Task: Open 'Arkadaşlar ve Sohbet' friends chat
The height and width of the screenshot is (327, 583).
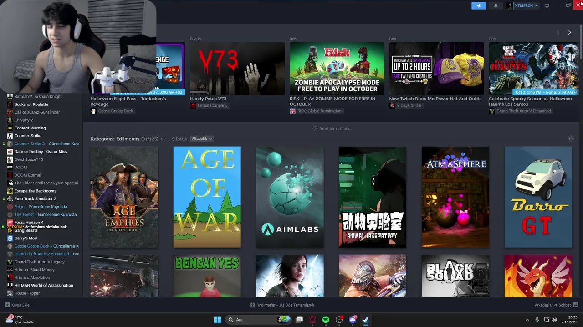Action: click(556, 305)
